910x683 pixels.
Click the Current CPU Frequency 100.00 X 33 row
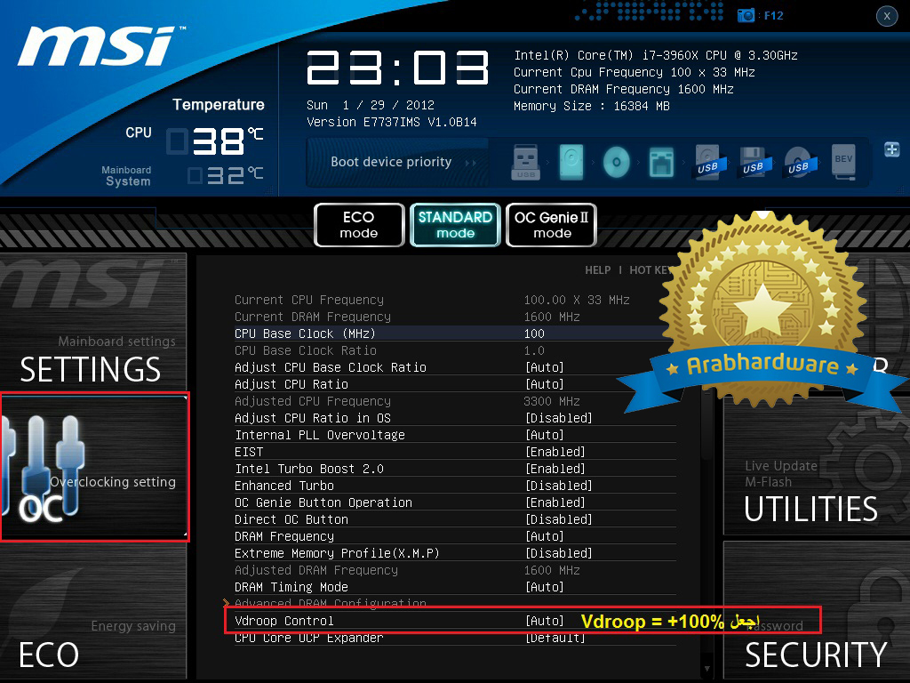click(455, 301)
